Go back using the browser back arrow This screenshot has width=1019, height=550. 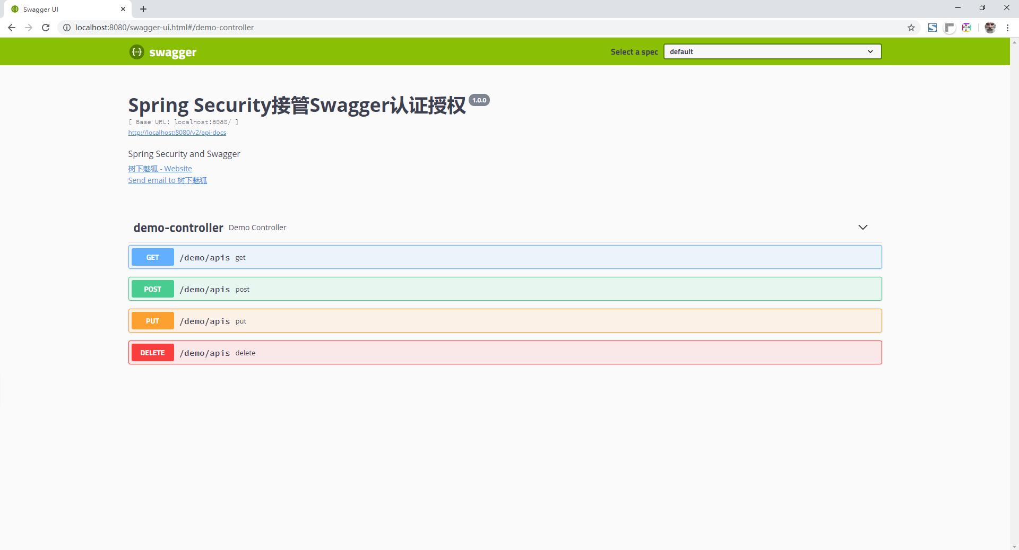[x=12, y=28]
